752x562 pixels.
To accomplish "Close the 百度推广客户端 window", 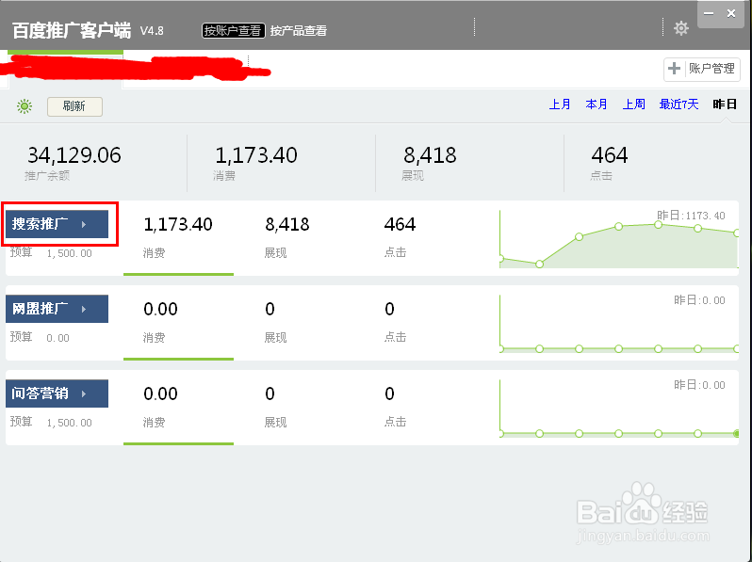I will [731, 13].
